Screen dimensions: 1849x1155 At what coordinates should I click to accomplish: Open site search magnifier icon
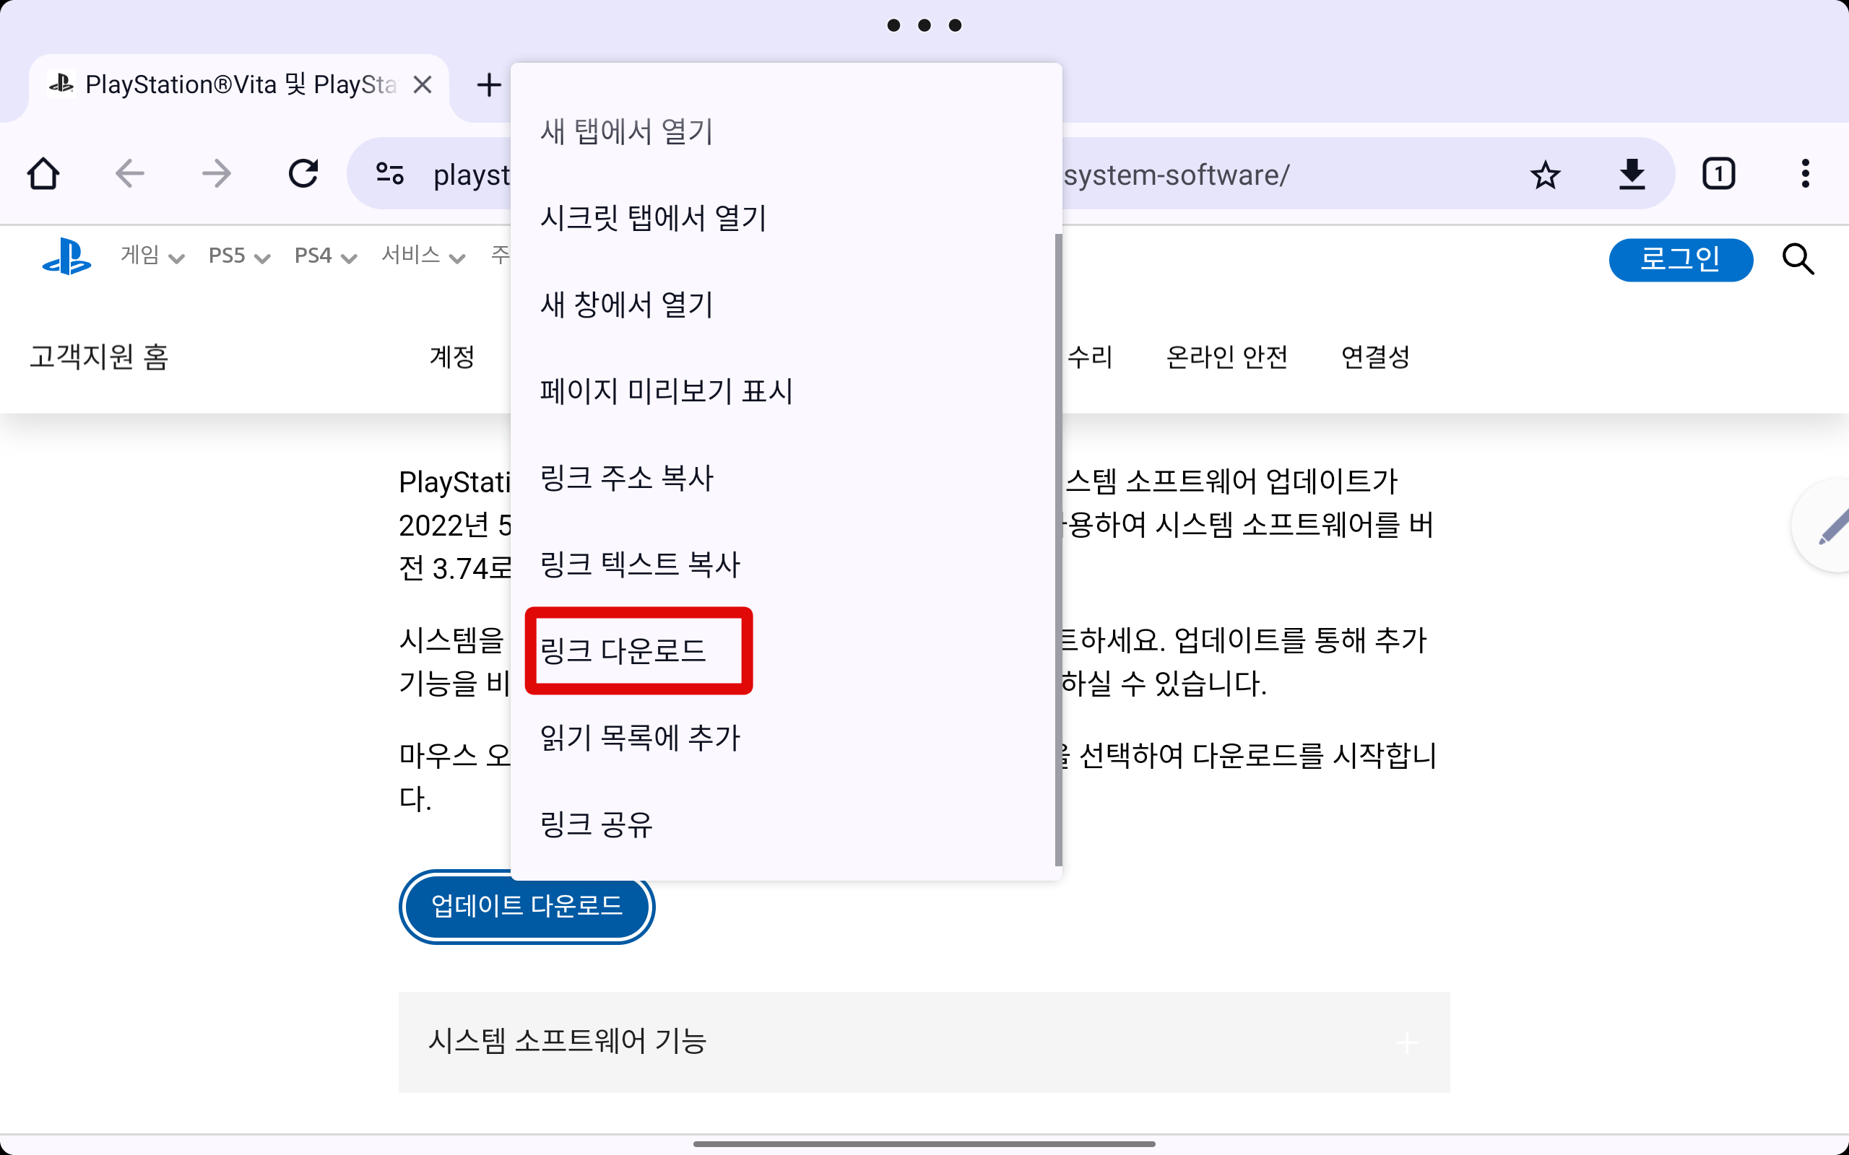1798,260
